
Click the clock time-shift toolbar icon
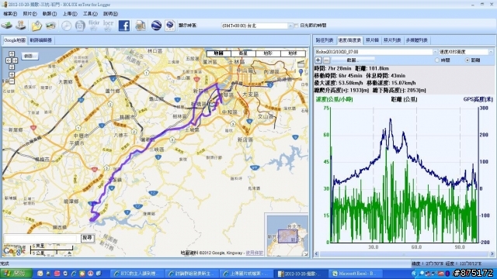click(66, 26)
